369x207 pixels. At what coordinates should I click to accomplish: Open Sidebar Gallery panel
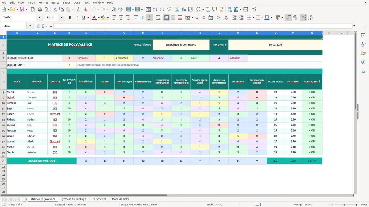coord(363,53)
